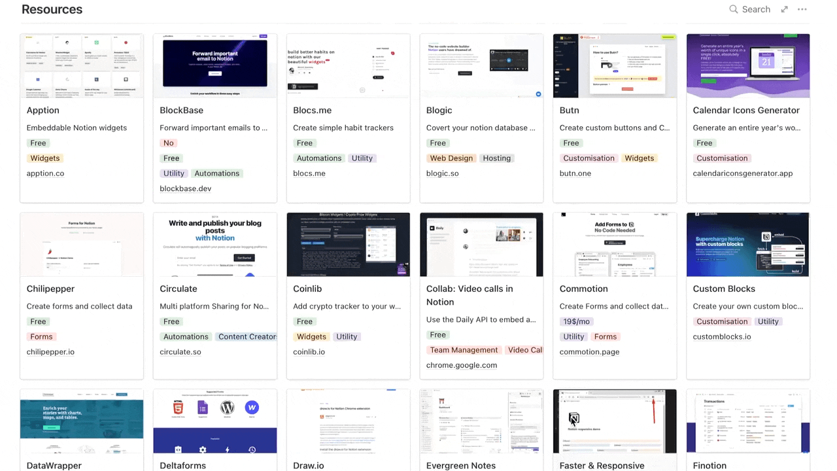Open the Commotion title
Viewport: 837px width, 471px height.
coord(584,289)
